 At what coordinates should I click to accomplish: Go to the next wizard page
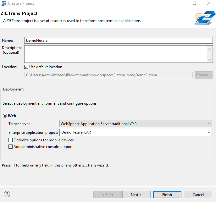136,194
